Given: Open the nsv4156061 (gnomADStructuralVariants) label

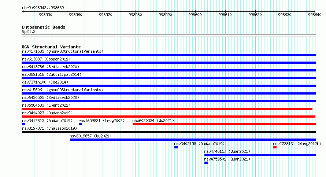Looking at the screenshot, I should pyautogui.click(x=63, y=90).
